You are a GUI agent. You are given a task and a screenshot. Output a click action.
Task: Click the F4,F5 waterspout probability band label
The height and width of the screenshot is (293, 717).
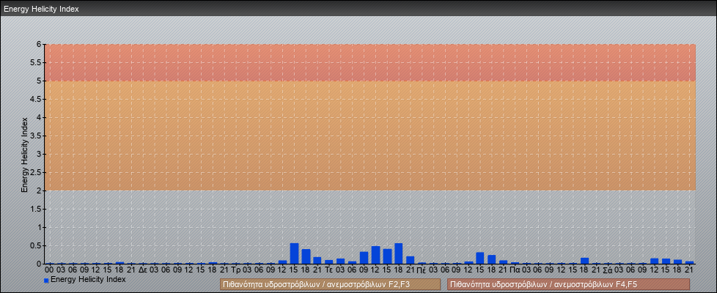(568, 284)
